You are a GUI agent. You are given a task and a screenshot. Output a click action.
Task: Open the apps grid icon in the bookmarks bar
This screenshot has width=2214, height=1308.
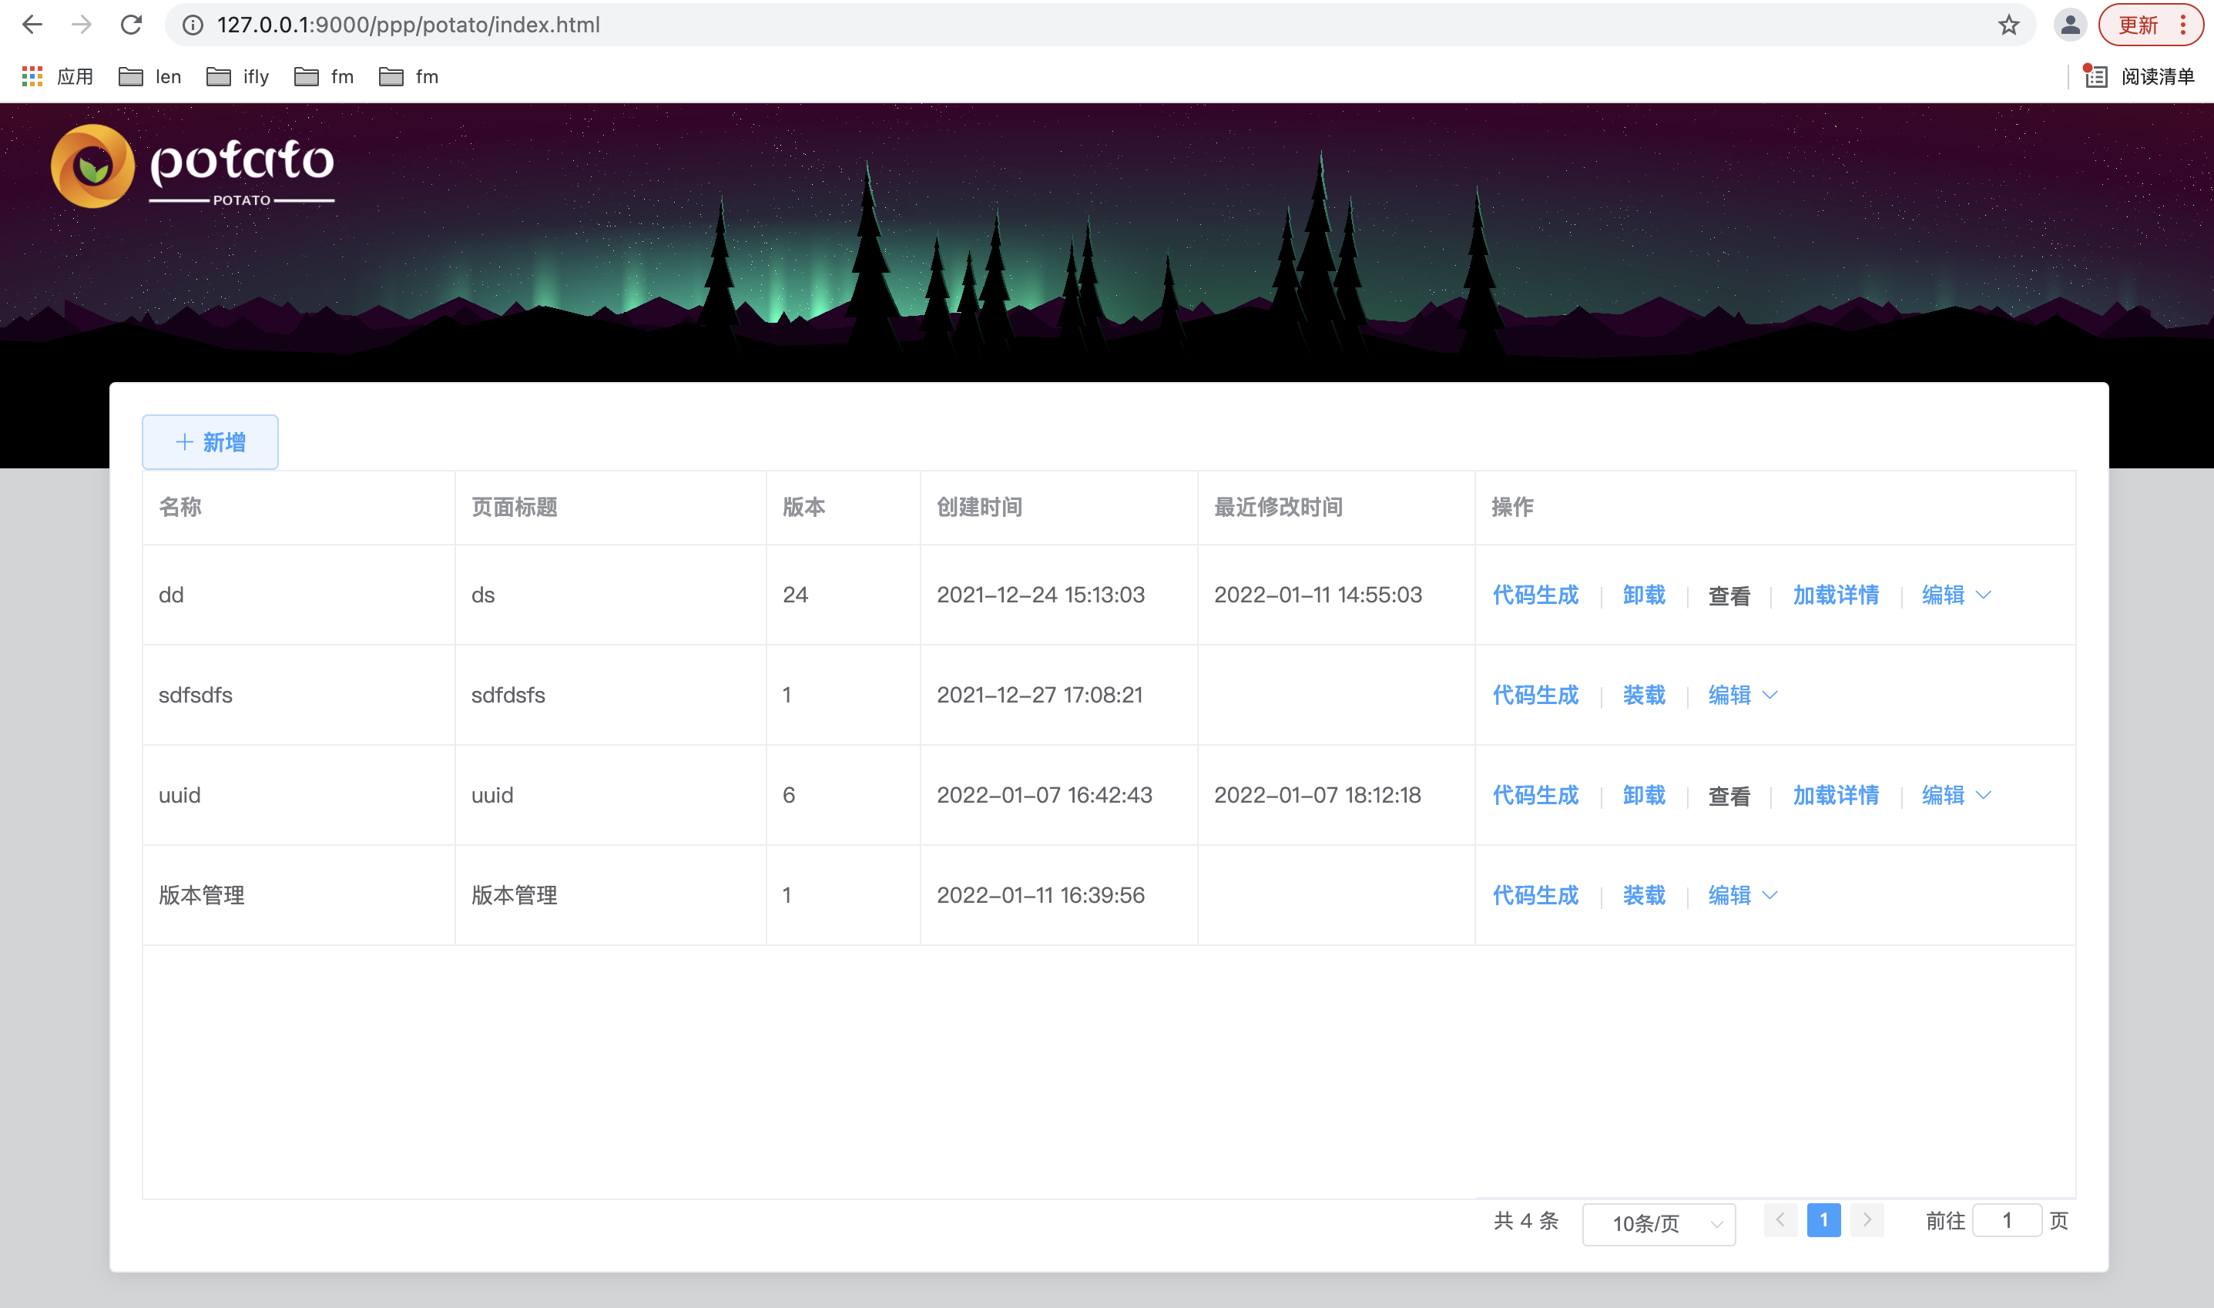coord(32,77)
